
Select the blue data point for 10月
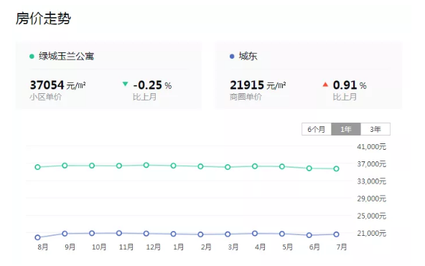(x=92, y=233)
